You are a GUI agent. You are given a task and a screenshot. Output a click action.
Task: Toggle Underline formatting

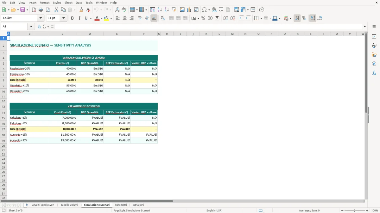pos(86,18)
